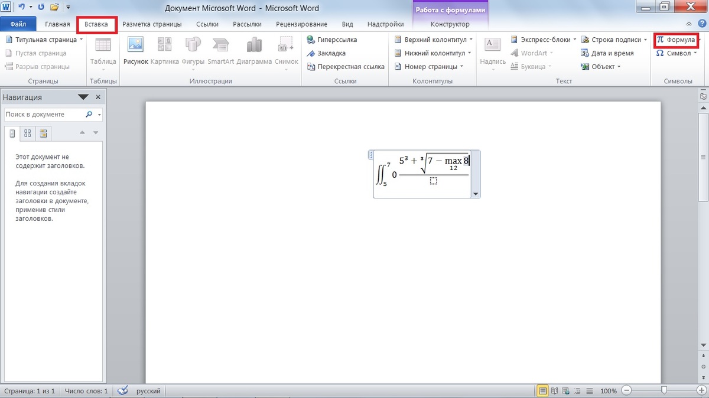Expand the equation options arrow
Viewport: 709px width, 398px height.
coord(476,194)
